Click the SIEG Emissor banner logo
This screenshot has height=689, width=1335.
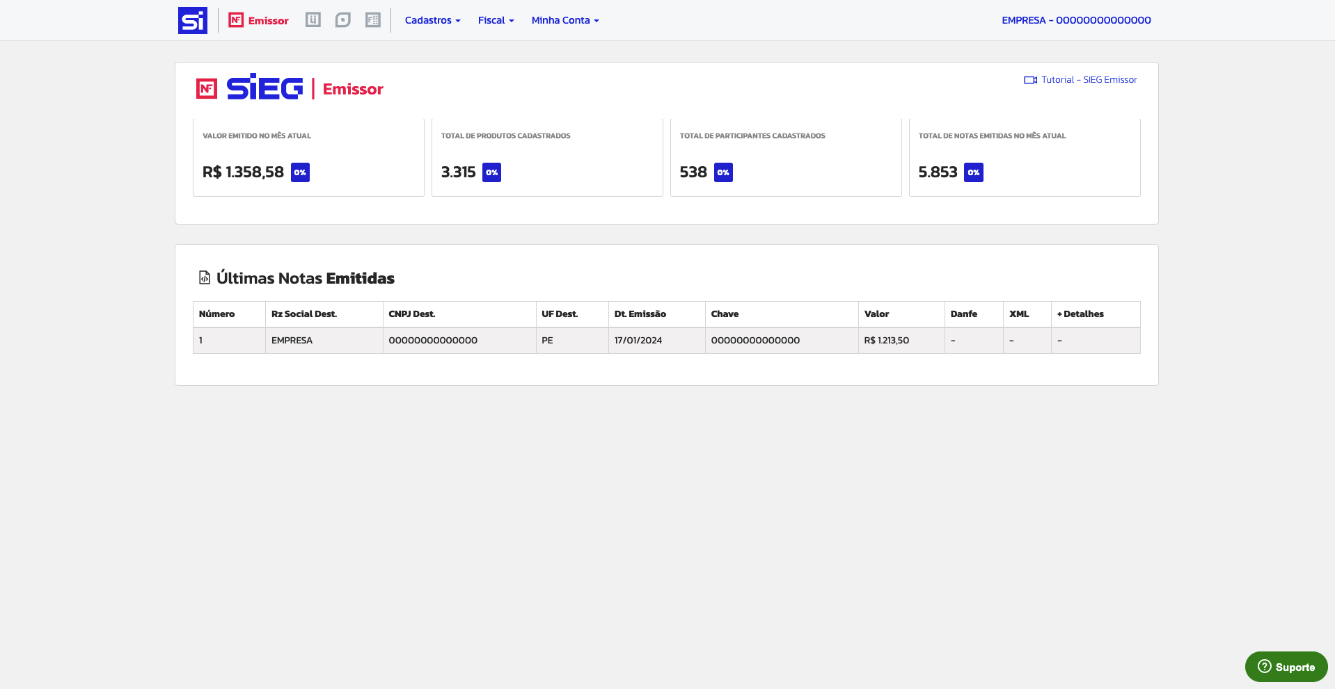[x=290, y=88]
